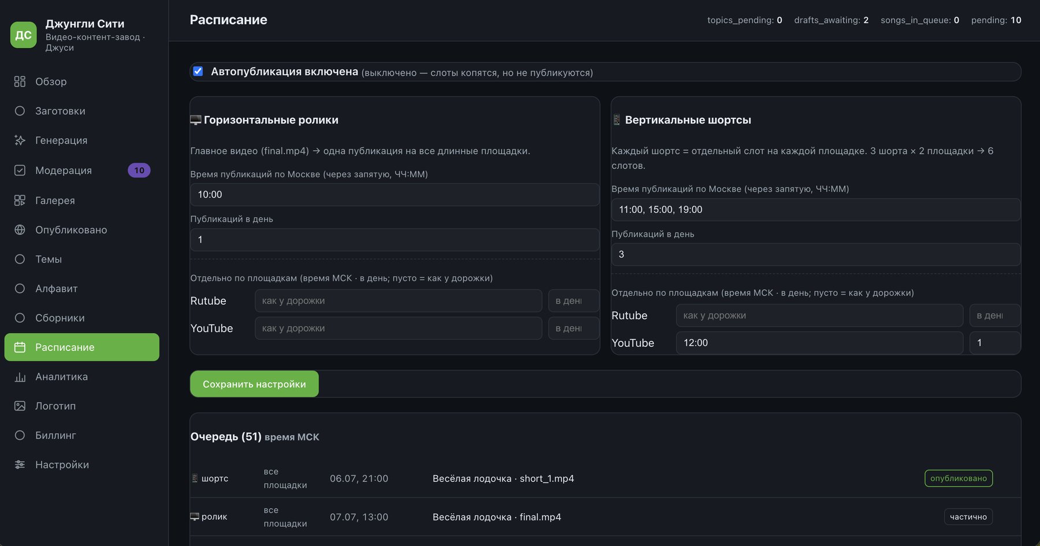Click horizontal YouTube per-day field
This screenshot has width=1040, height=546.
(x=574, y=328)
